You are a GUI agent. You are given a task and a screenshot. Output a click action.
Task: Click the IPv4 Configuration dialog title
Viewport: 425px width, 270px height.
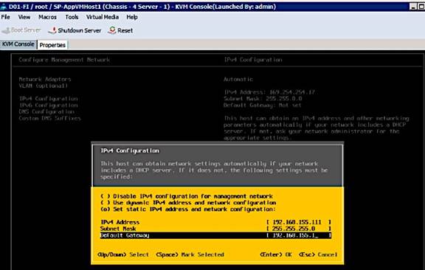130,150
